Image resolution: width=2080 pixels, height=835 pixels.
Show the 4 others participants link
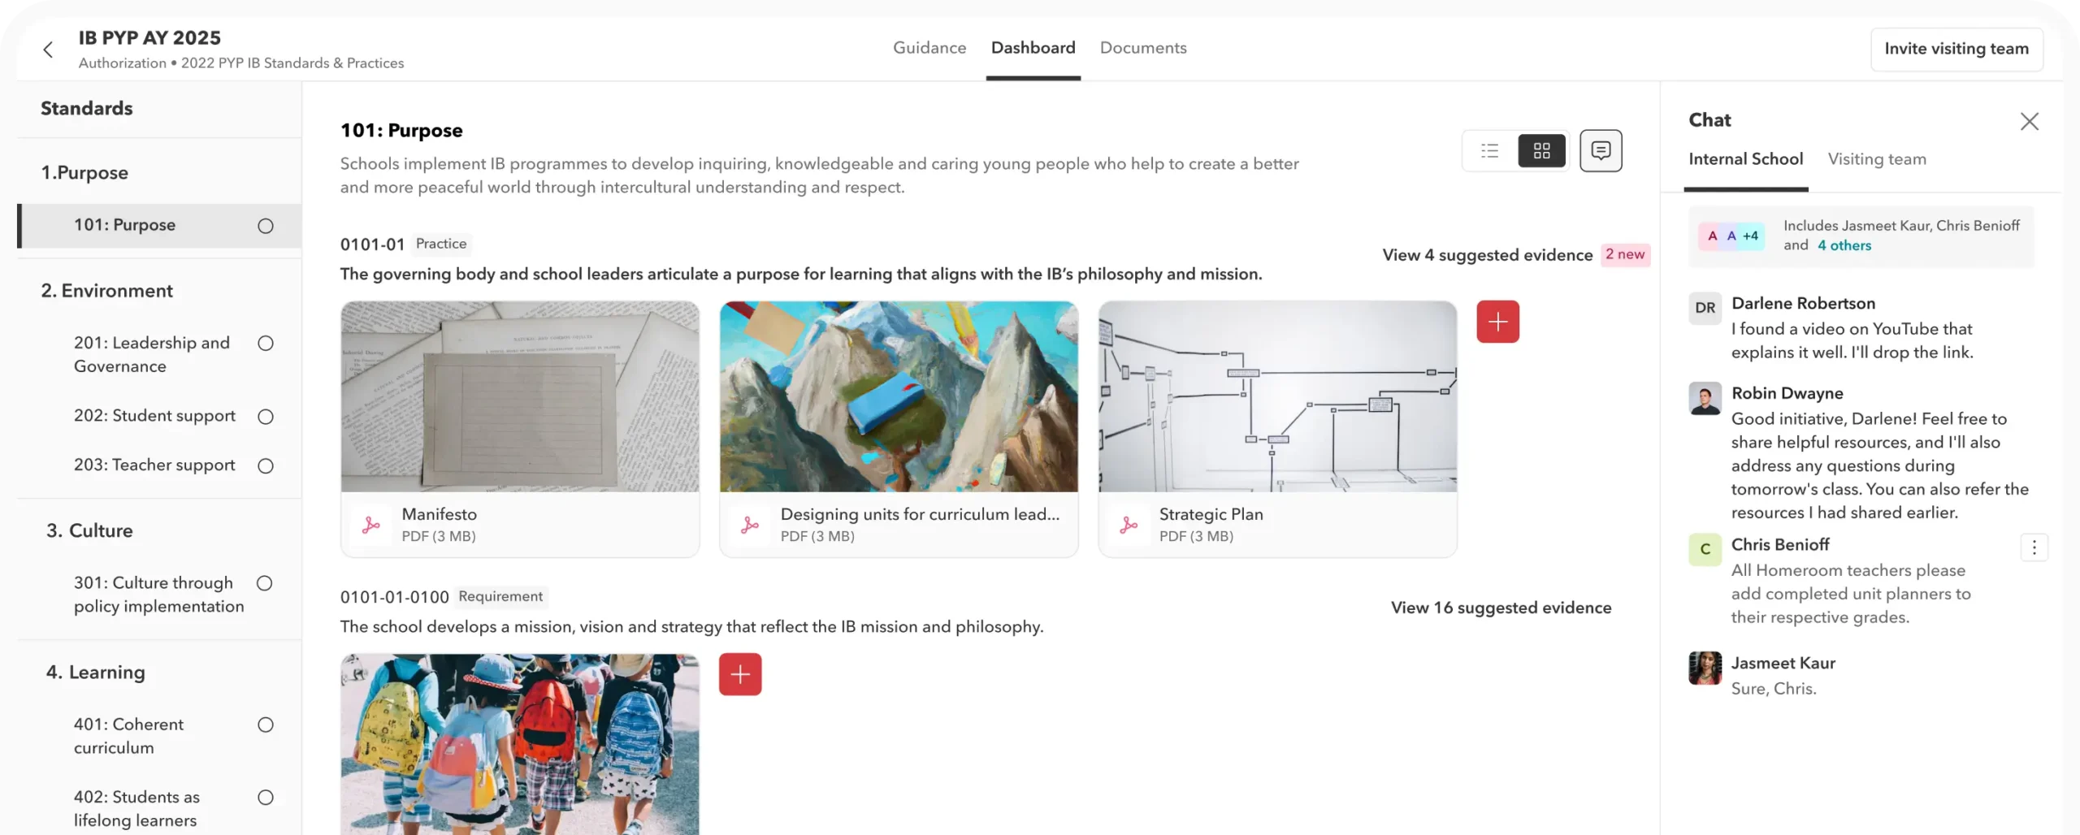click(1844, 245)
